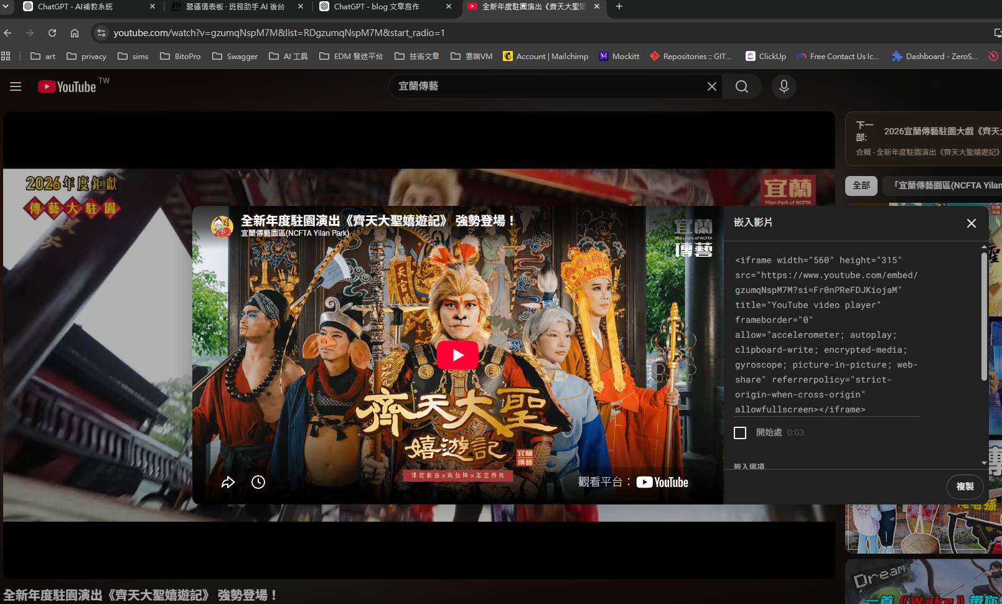The width and height of the screenshot is (1002, 604).
Task: Open the 雲端VM bookmarks folder
Action: tap(472, 56)
